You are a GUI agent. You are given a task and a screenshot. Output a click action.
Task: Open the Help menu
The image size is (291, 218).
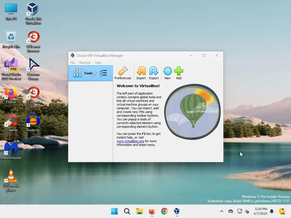pyautogui.click(x=98, y=63)
